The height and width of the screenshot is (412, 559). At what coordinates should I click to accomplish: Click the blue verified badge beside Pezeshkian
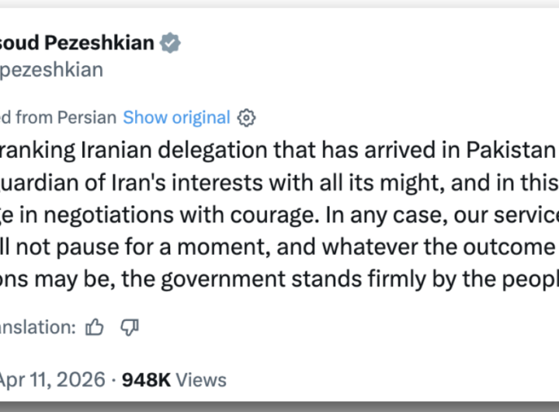[x=170, y=44]
